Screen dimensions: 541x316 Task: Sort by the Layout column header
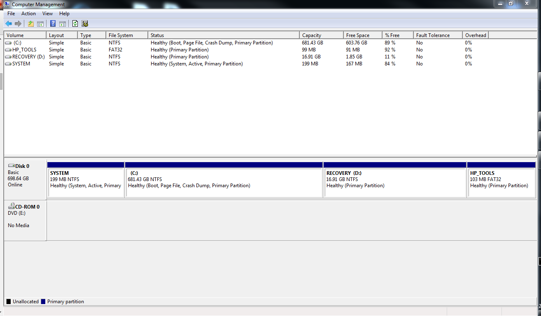61,35
